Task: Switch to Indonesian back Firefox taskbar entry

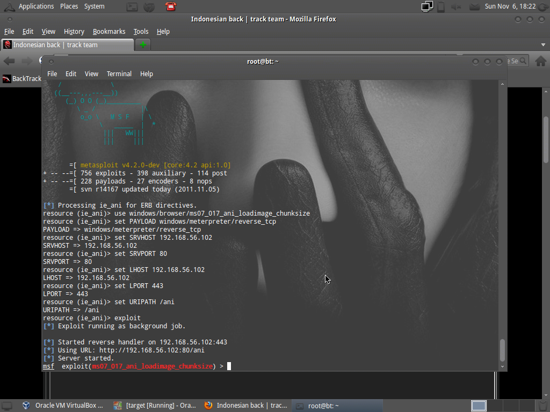Action: click(x=245, y=406)
